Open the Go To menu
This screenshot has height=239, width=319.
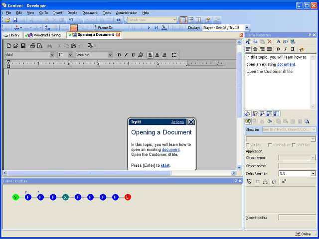(x=43, y=13)
